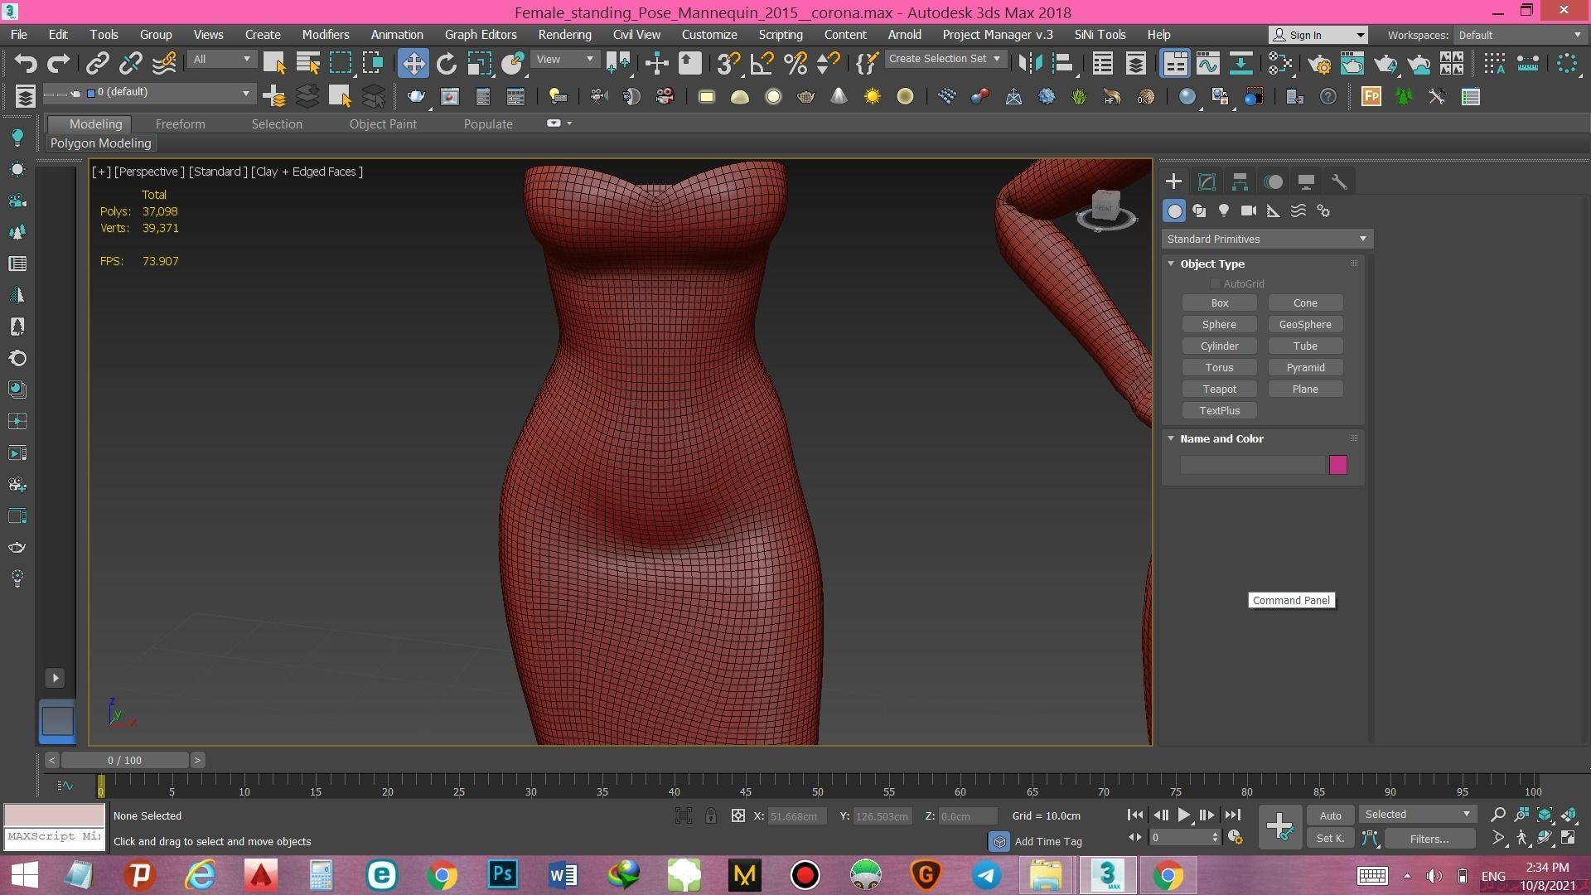This screenshot has height=895, width=1591.
Task: Toggle 3D Snaps on or off
Action: [x=728, y=63]
